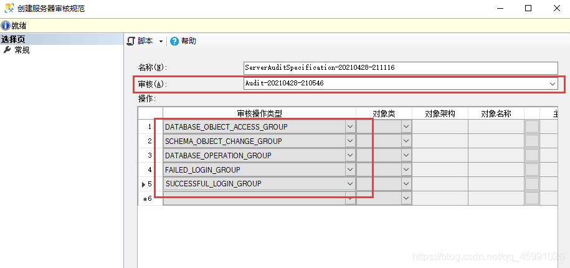The height and width of the screenshot is (268, 570).
Task: Select row header 1 in the grid
Action: (151, 127)
